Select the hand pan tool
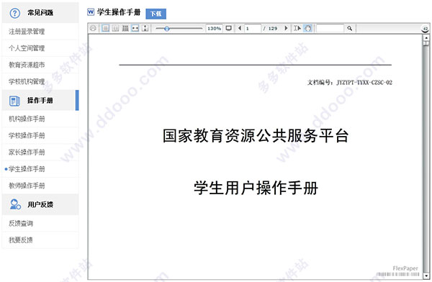The image size is (432, 282). click(307, 28)
